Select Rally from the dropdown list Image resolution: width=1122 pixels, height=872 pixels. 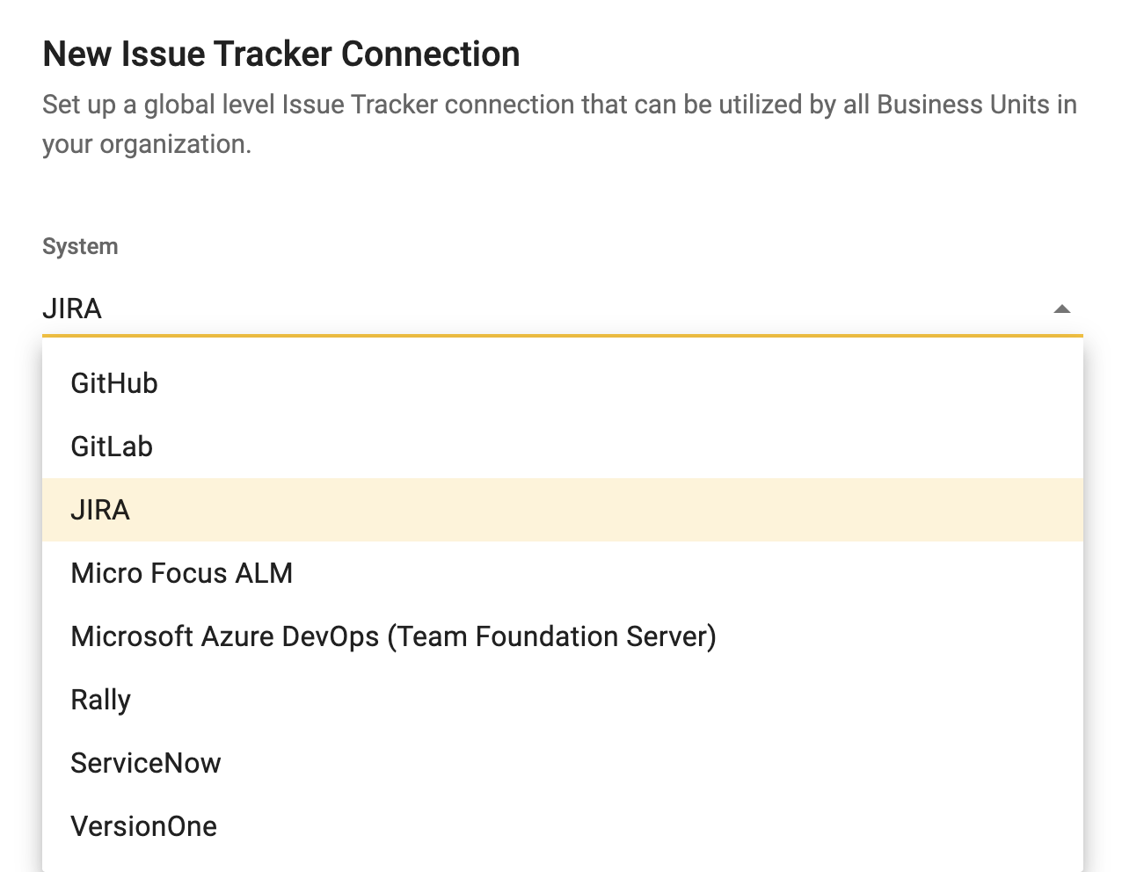coord(100,700)
